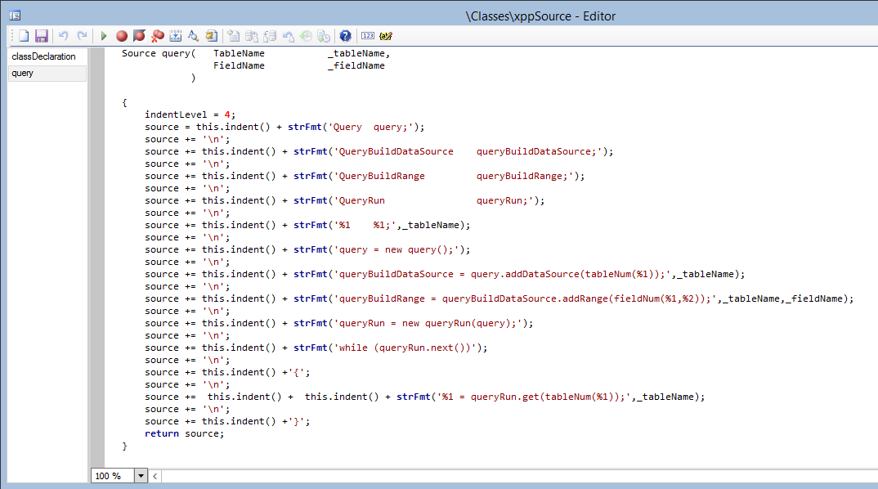Screen dimensions: 878x489
Task: Open Help with the blue question mark
Action: coord(345,36)
